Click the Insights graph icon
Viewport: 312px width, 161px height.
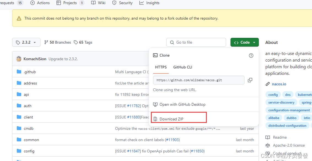point(142,3)
